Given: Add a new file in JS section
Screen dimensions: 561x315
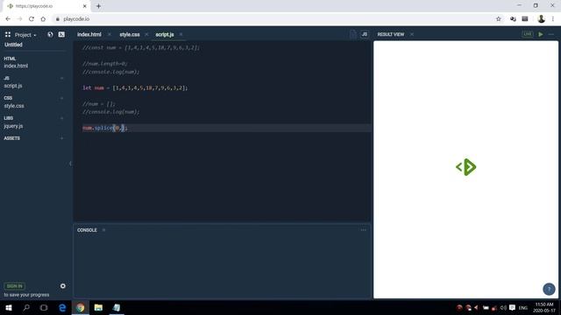Looking at the screenshot, I should click(61, 78).
